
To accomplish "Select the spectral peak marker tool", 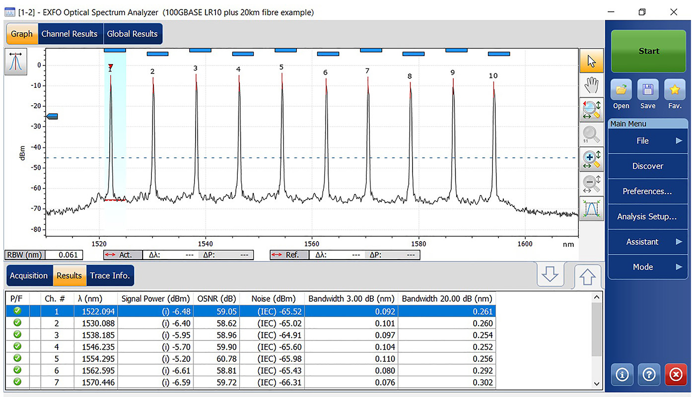I will pos(15,62).
